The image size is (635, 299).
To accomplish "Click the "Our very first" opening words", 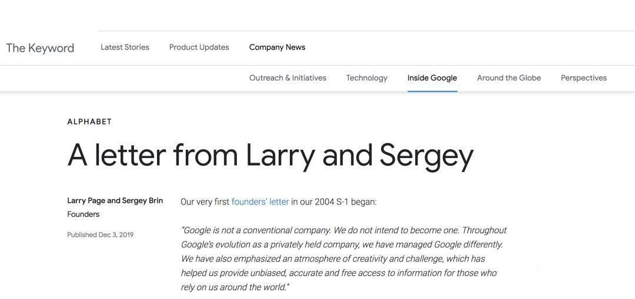I will pyautogui.click(x=205, y=202).
